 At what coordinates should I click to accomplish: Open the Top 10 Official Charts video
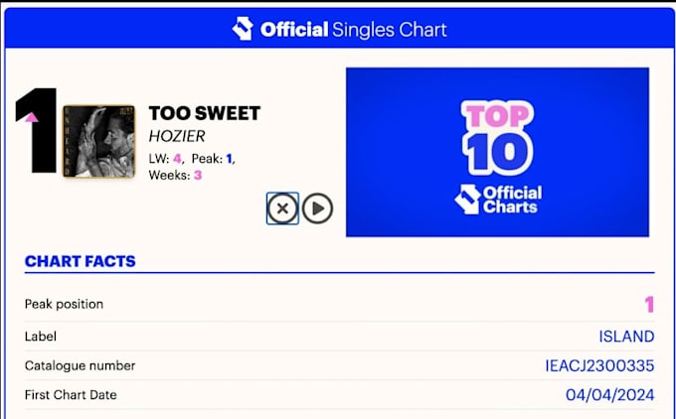(497, 152)
